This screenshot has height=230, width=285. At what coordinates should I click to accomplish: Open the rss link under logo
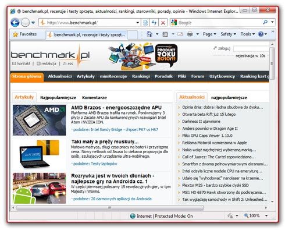(x=68, y=63)
